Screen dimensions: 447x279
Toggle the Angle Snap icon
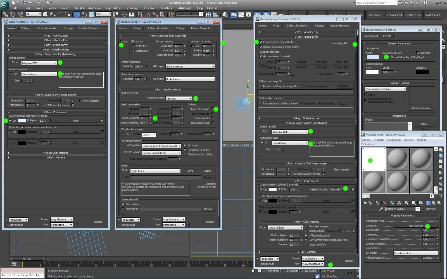point(148,14)
